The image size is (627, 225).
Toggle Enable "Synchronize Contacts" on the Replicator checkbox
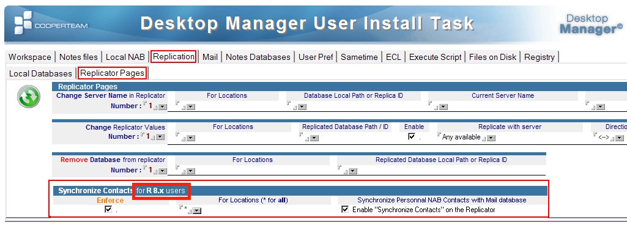point(345,210)
